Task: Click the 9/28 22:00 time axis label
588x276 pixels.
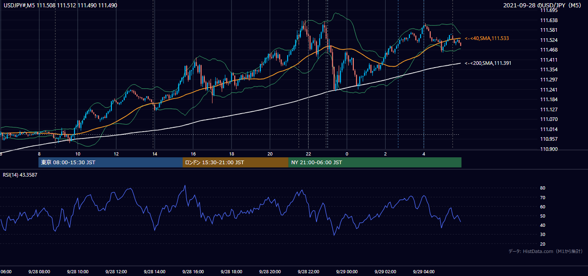Action: (x=308, y=271)
